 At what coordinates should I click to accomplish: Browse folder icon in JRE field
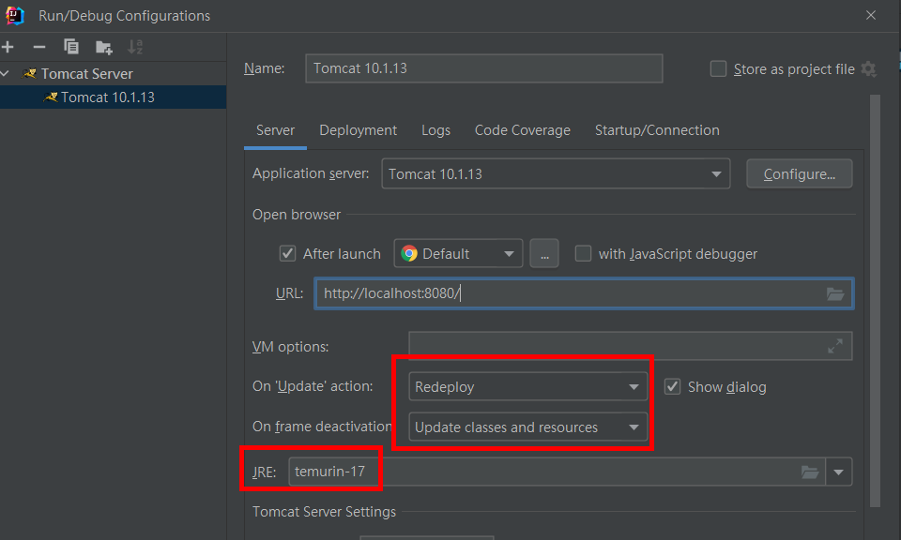click(810, 472)
